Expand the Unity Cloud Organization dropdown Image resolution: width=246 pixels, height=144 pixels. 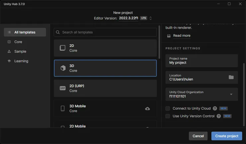[231, 94]
